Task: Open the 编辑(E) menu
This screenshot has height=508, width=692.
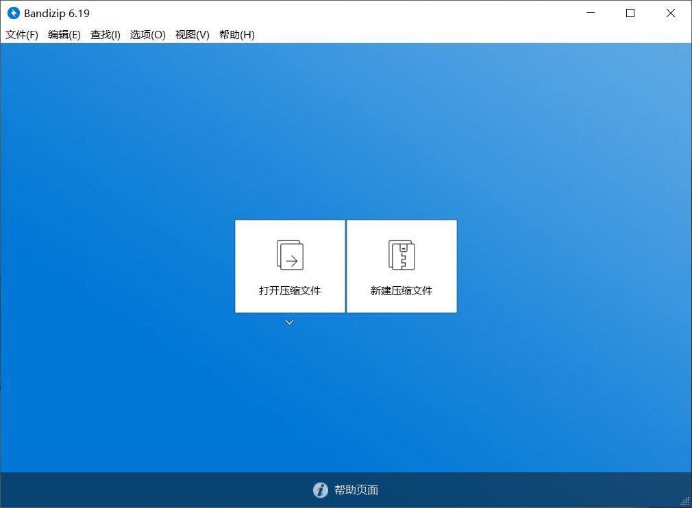Action: pos(64,34)
